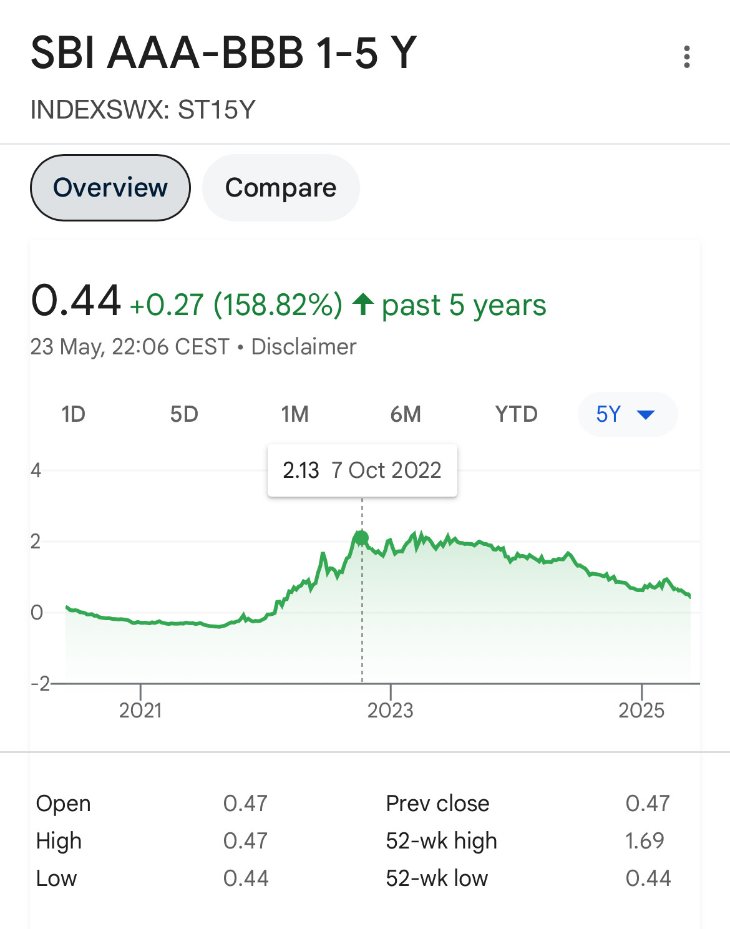This screenshot has height=929, width=730.
Task: Open the three-dot more options menu
Action: click(x=686, y=57)
